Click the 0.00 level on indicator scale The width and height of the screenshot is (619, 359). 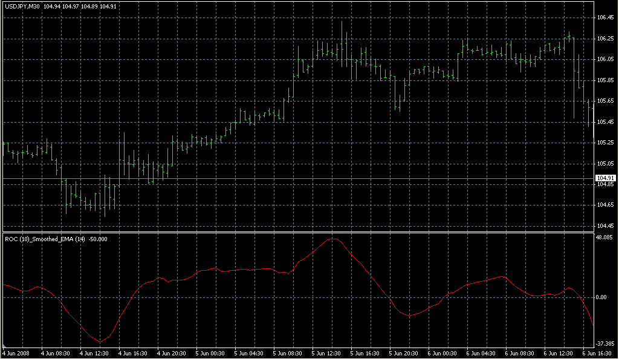click(x=602, y=297)
